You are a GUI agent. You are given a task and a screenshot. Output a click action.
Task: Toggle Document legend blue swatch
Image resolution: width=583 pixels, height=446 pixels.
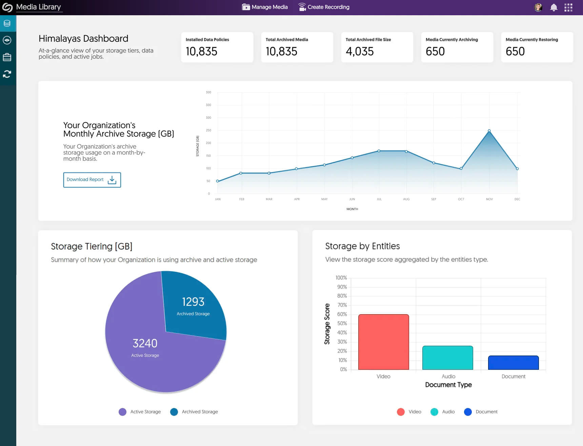(x=468, y=412)
